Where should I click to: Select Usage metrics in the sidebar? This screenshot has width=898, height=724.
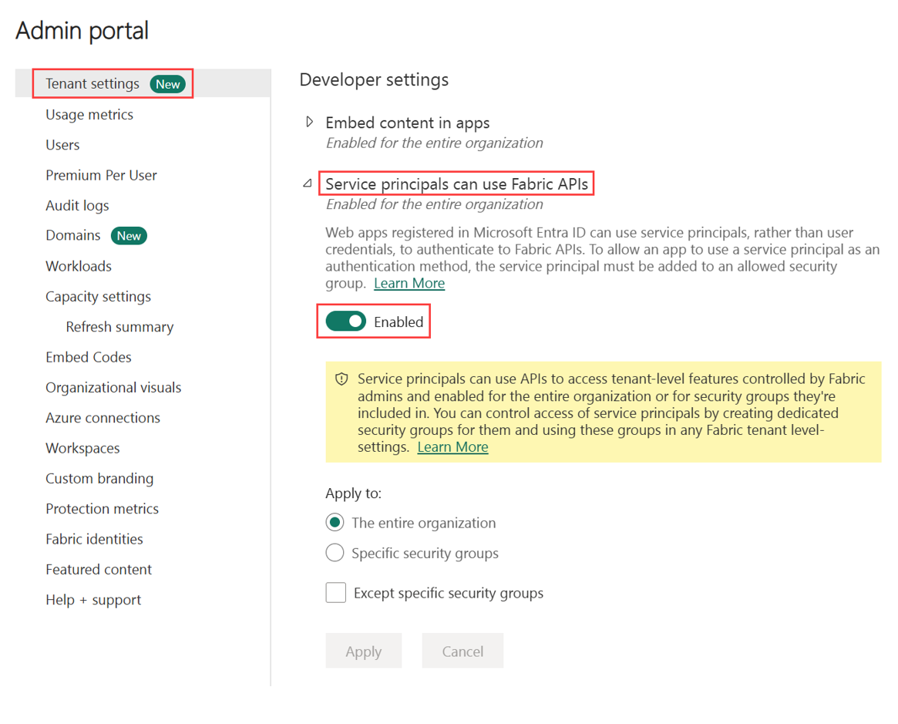click(x=89, y=114)
